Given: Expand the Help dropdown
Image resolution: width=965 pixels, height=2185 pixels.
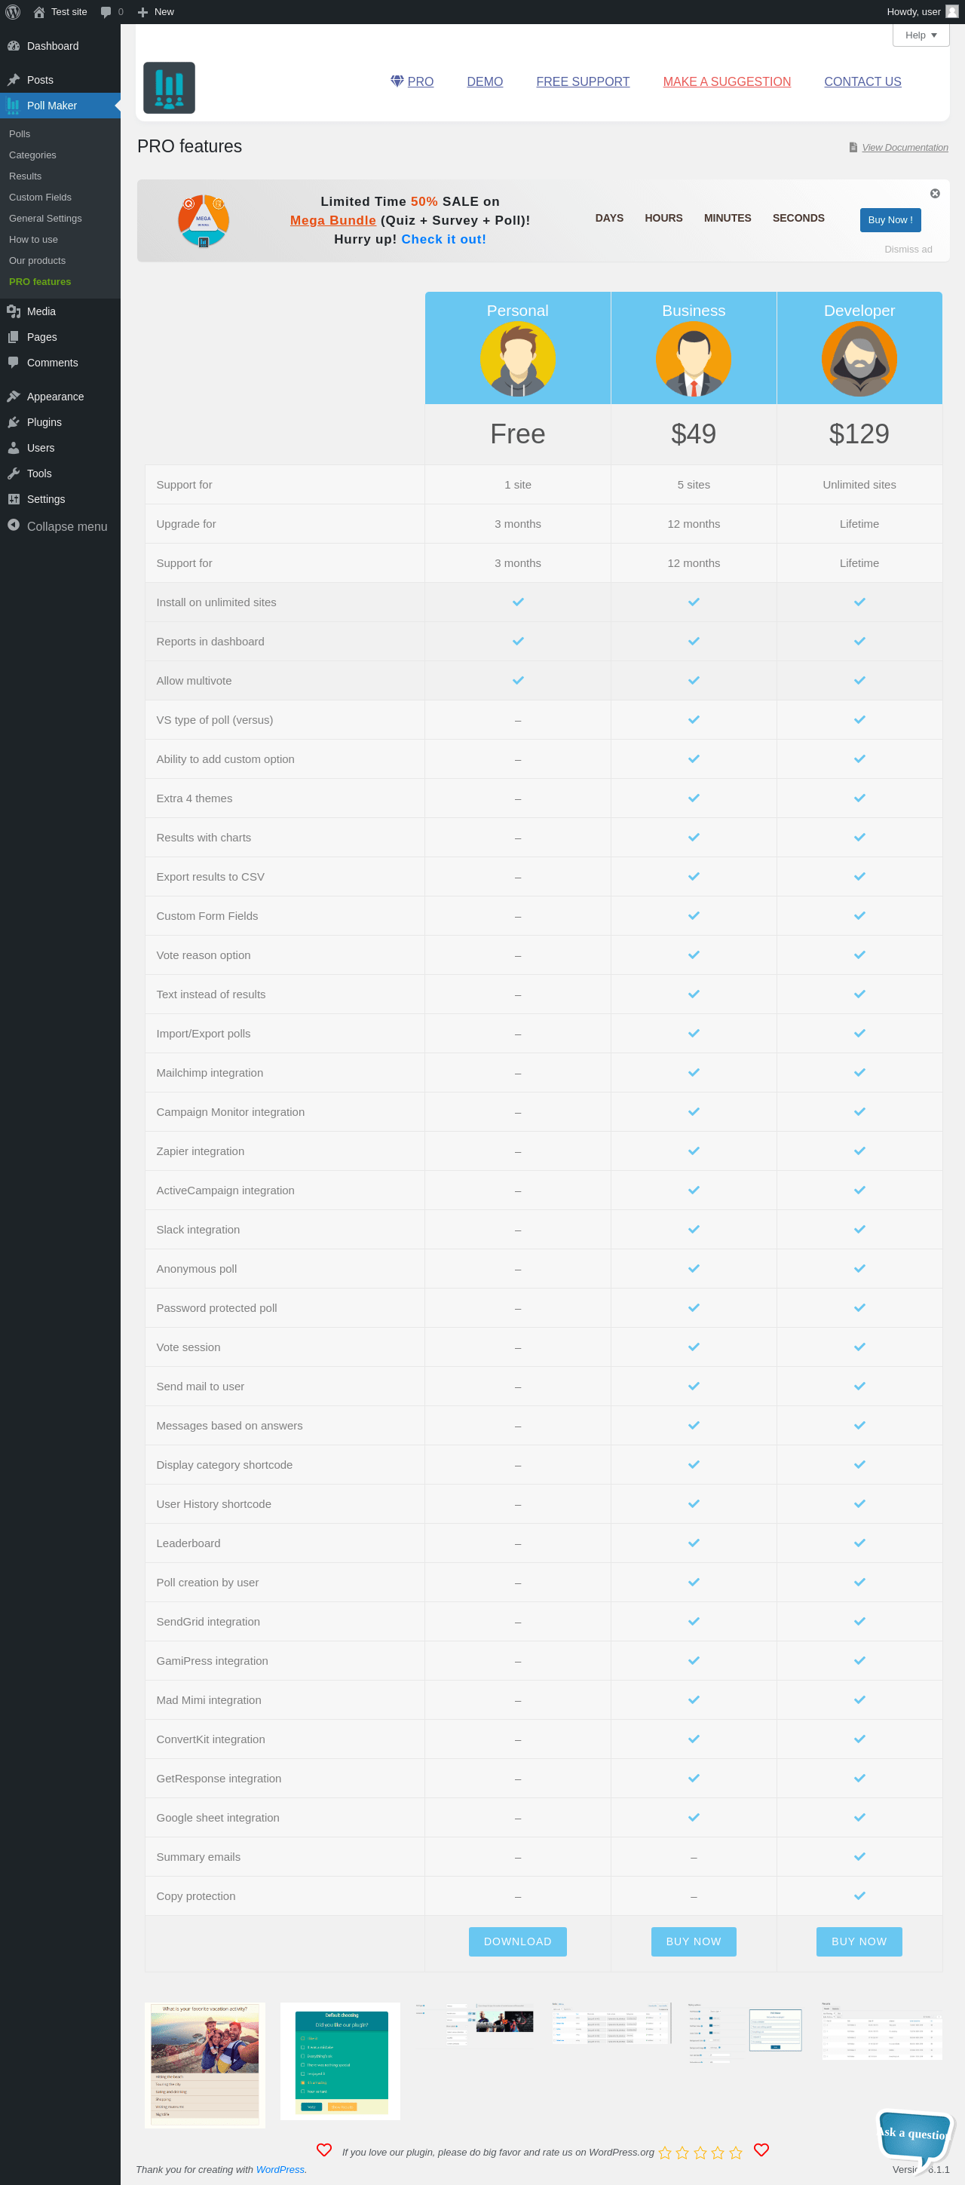Looking at the screenshot, I should (920, 35).
